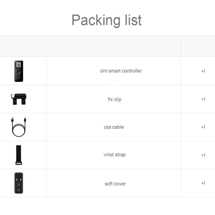Click the round button on the soft cover
The width and height of the screenshot is (215, 215).
(19, 185)
